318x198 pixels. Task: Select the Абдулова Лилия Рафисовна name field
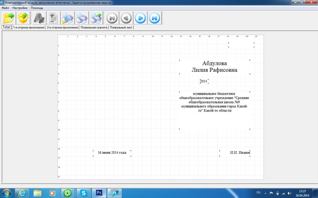click(x=215, y=67)
